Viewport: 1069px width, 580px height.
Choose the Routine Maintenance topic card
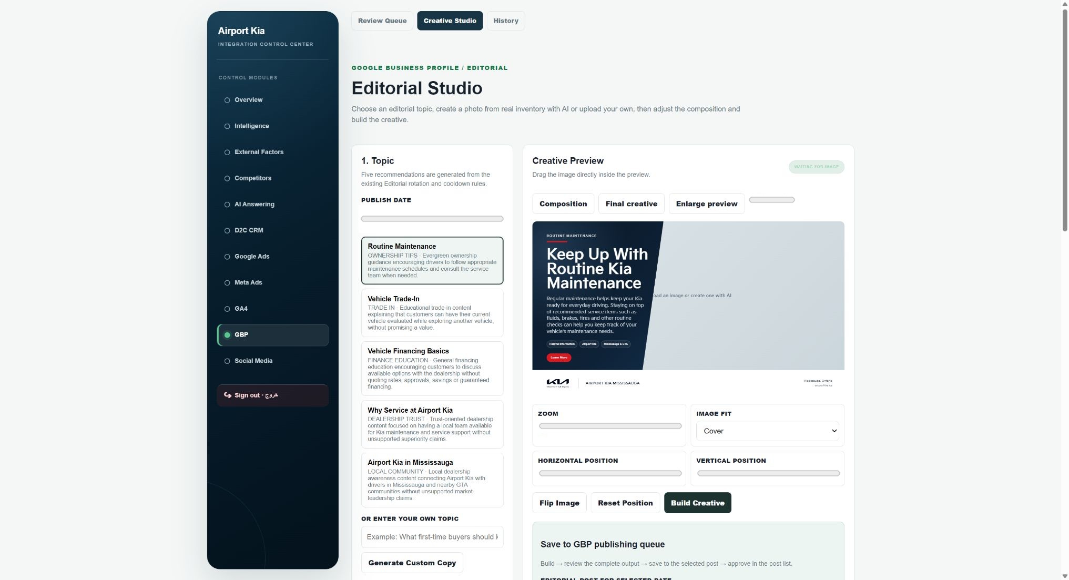pyautogui.click(x=432, y=260)
